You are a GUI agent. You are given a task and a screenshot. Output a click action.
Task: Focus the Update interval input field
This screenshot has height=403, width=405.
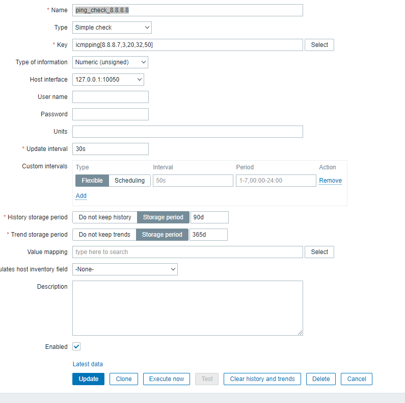coord(111,149)
